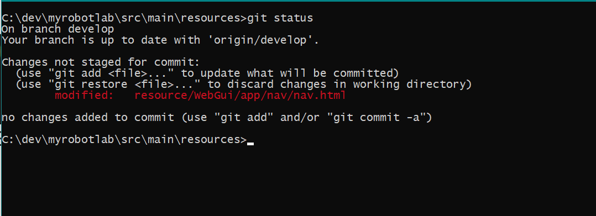Click the top prompt path before git status

click(124, 18)
